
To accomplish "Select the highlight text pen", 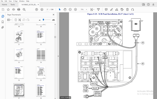I will click(x=111, y=10).
